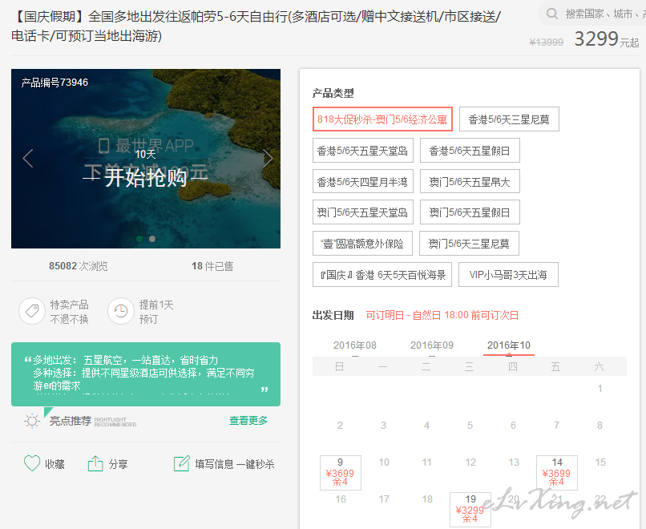Click 出发日期 label

point(333,315)
